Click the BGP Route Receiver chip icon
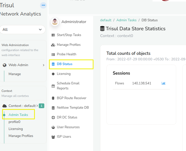The image size is (186, 151). pos(53,98)
